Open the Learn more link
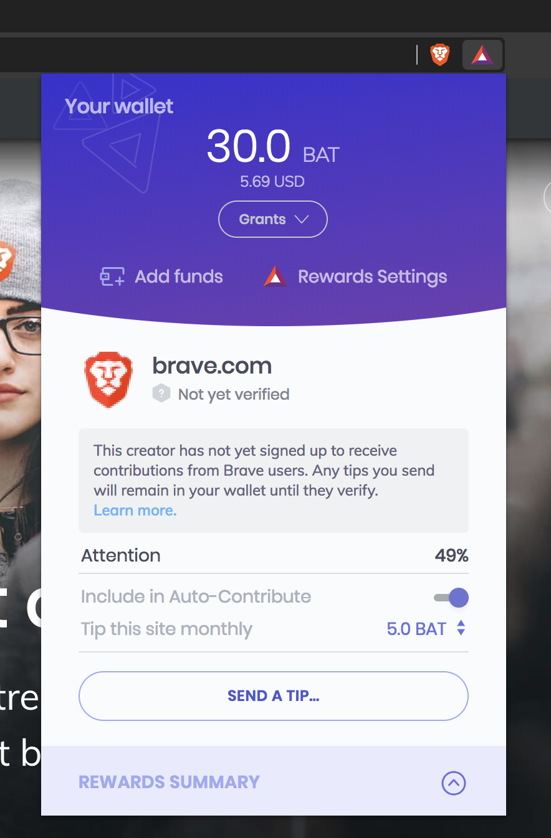This screenshot has width=551, height=838. point(135,511)
